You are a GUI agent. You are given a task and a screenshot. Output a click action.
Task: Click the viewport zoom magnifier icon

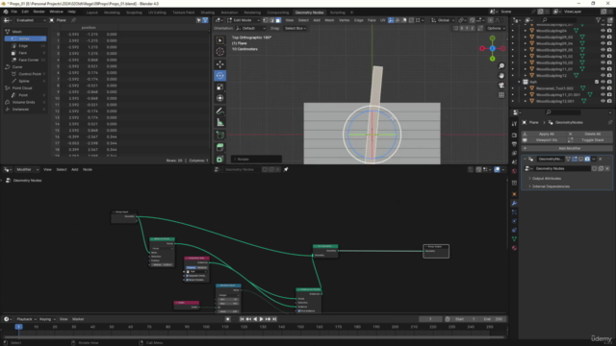[x=501, y=66]
